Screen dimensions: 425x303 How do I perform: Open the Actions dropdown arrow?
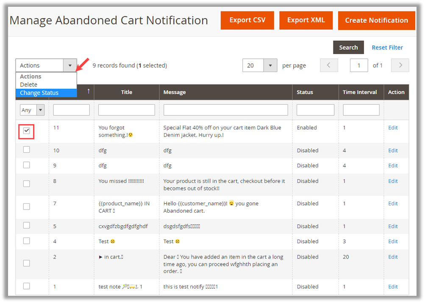click(70, 66)
